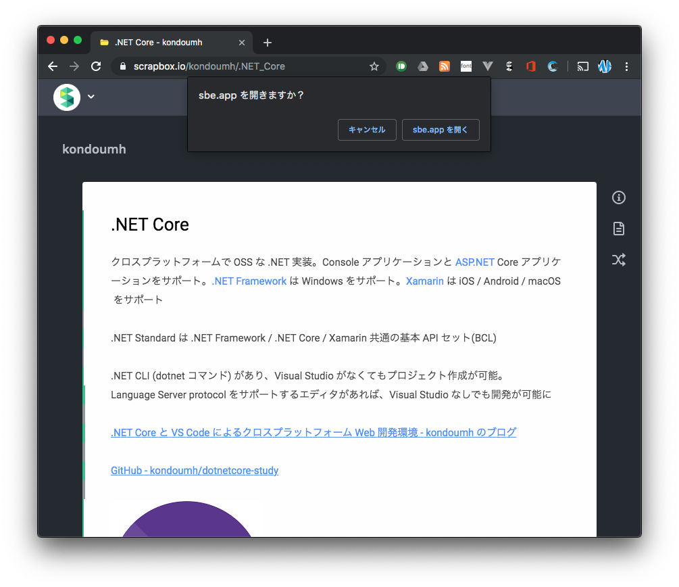Click the purple .NET logo image

pos(186,519)
